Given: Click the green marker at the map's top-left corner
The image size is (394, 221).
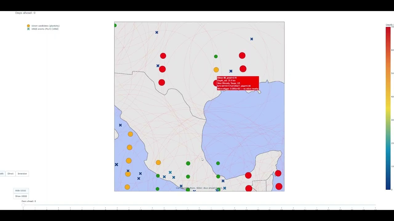Looking at the screenshot, I should coord(115,25).
